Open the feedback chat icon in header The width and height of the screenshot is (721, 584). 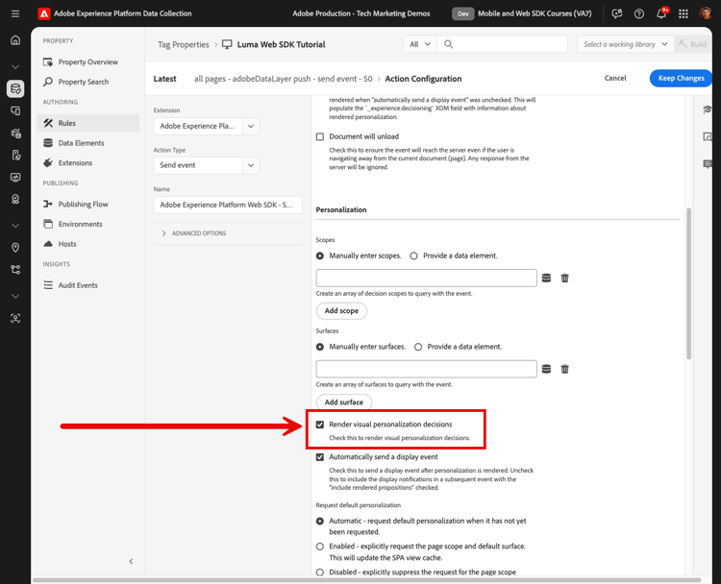(x=617, y=13)
